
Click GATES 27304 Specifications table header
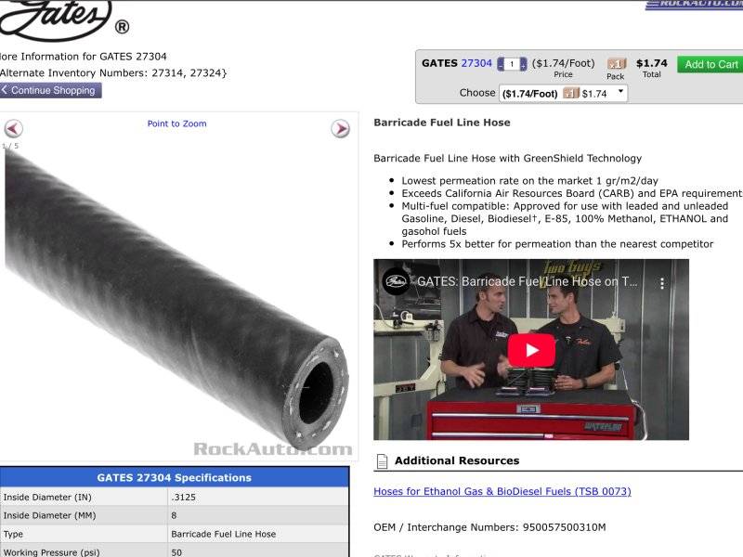[x=174, y=478]
